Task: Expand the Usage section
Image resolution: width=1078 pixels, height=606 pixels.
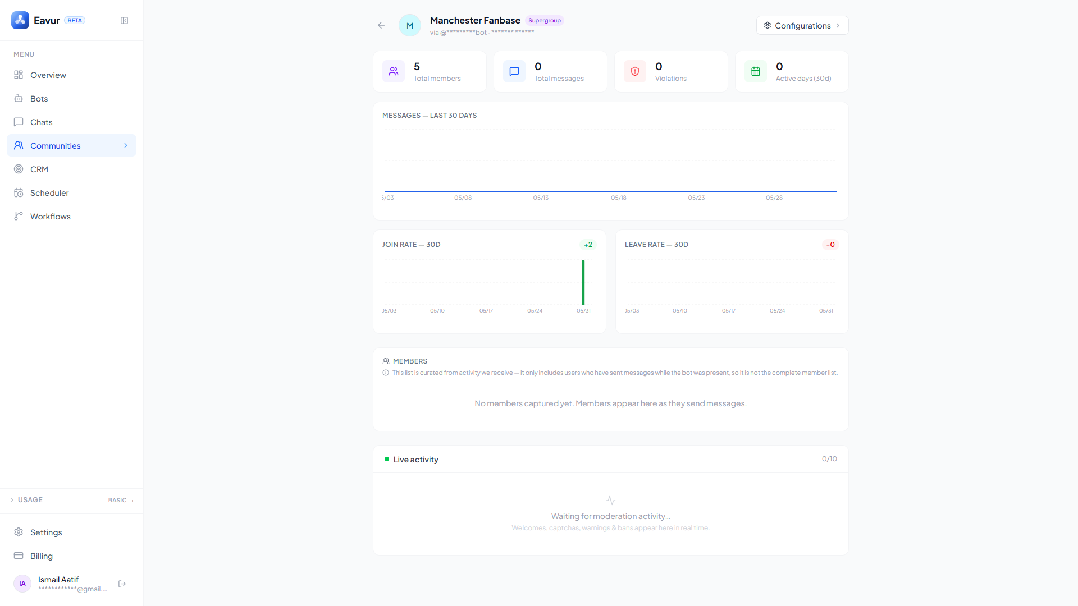Action: coord(26,500)
